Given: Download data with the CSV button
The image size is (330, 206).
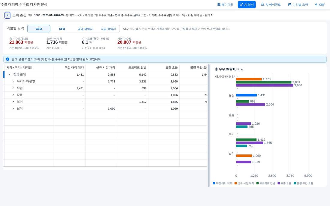Looking at the screenshot, I should pyautogui.click(x=319, y=4).
